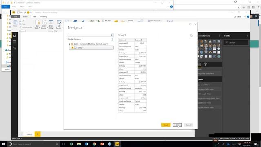Click the taskbar search box
261x147 pixels.
33,144
